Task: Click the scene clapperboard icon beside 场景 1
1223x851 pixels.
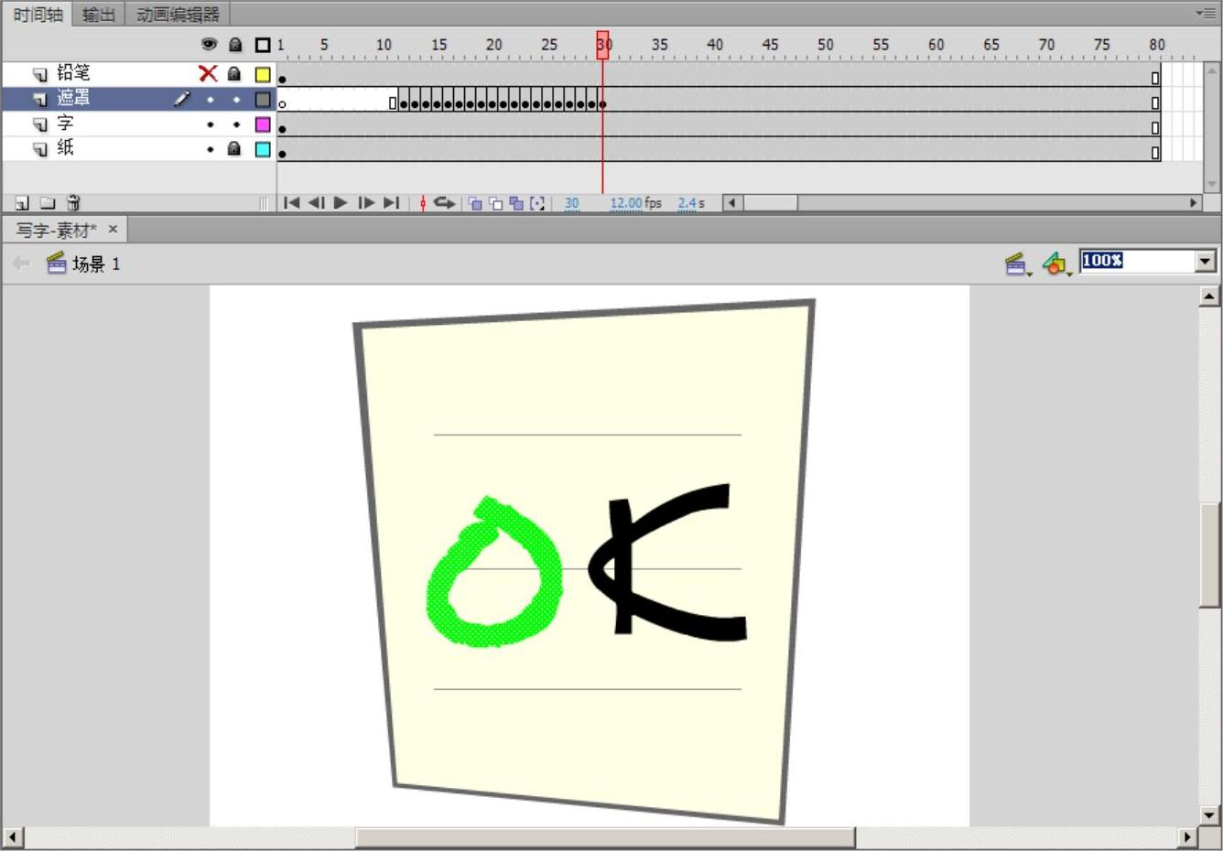Action: [x=57, y=264]
